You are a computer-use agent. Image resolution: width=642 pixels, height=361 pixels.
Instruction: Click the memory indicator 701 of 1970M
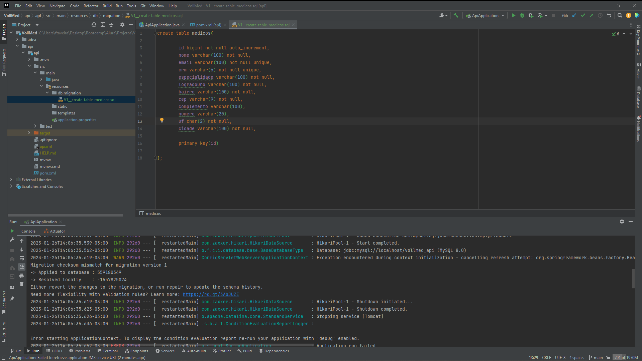626,358
